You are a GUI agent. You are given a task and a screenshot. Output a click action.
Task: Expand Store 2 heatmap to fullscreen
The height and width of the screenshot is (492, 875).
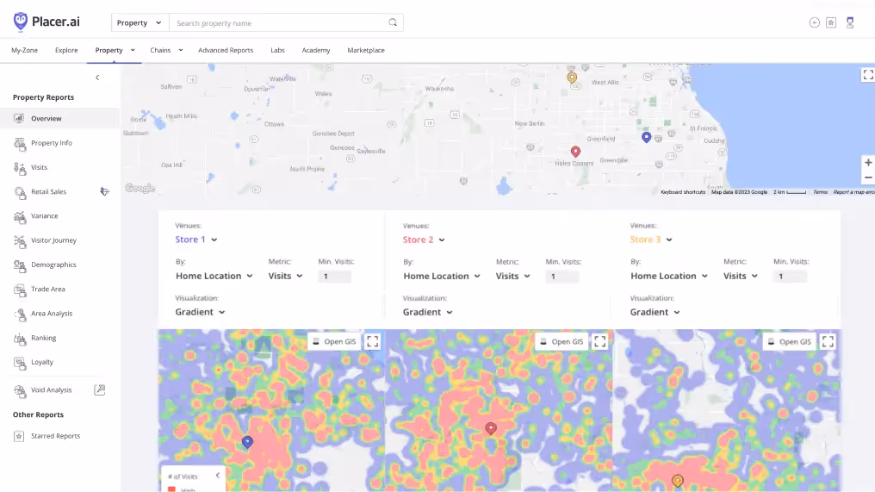tap(600, 341)
